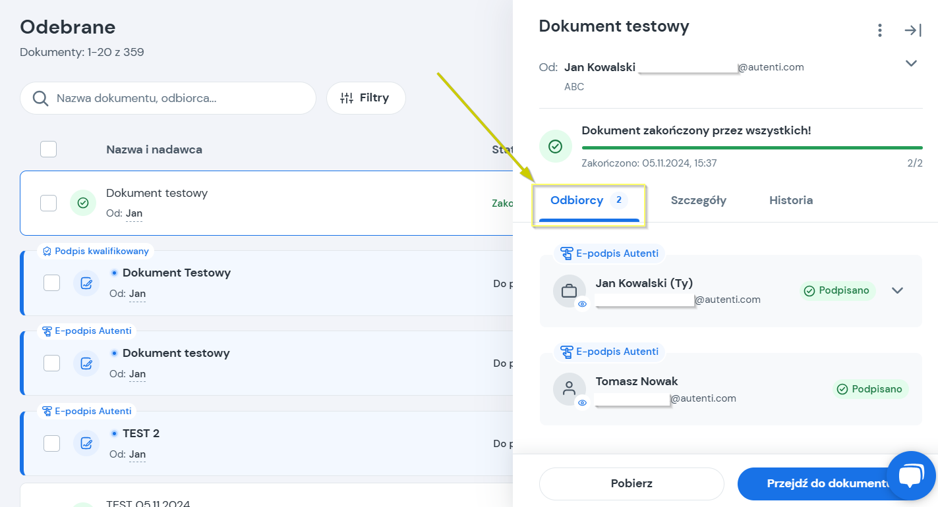
Task: Check the box for Dokument Testowy qualified signature row
Action: 51,283
